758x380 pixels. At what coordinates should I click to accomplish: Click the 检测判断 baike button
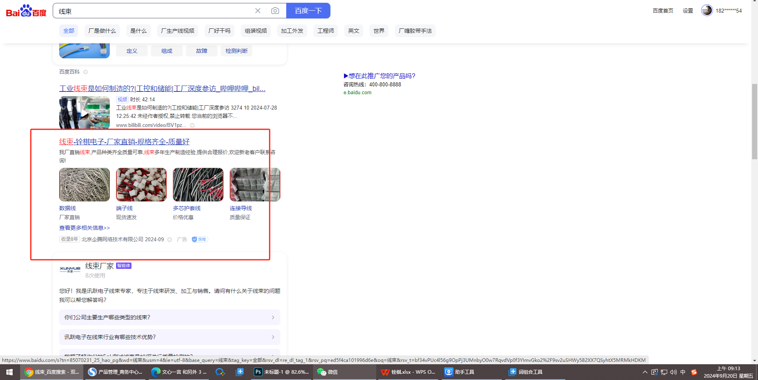pos(236,51)
